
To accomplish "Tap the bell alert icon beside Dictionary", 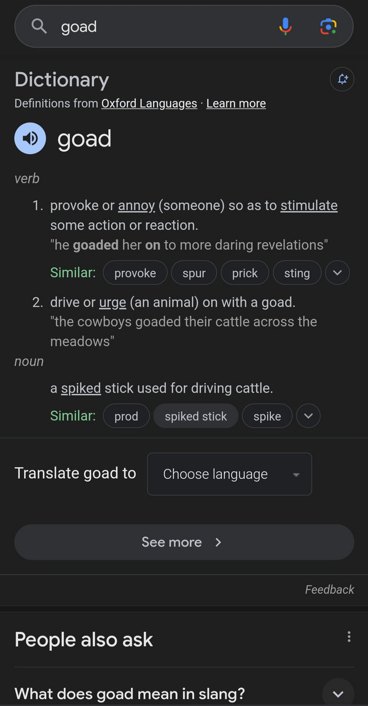I will [342, 79].
